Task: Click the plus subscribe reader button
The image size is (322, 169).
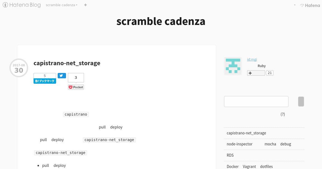Action: click(256, 73)
